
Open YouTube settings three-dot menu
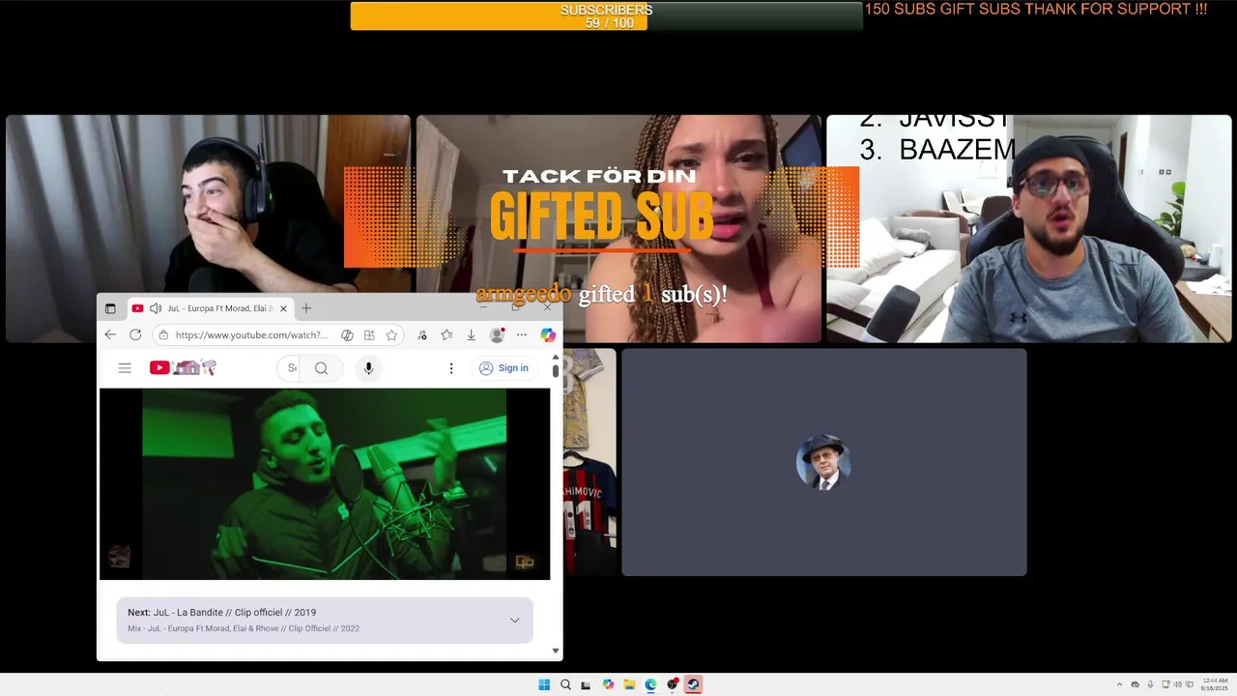450,368
